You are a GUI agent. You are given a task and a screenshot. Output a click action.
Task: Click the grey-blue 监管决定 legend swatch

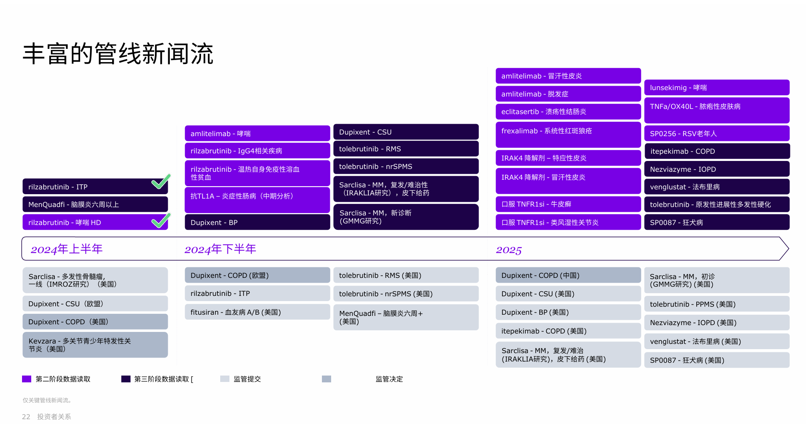click(326, 379)
